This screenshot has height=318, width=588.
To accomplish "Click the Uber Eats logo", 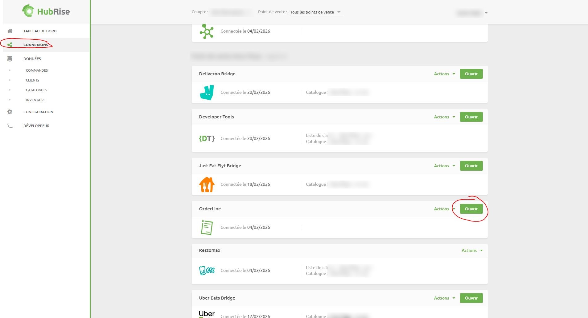I will 207,314.
